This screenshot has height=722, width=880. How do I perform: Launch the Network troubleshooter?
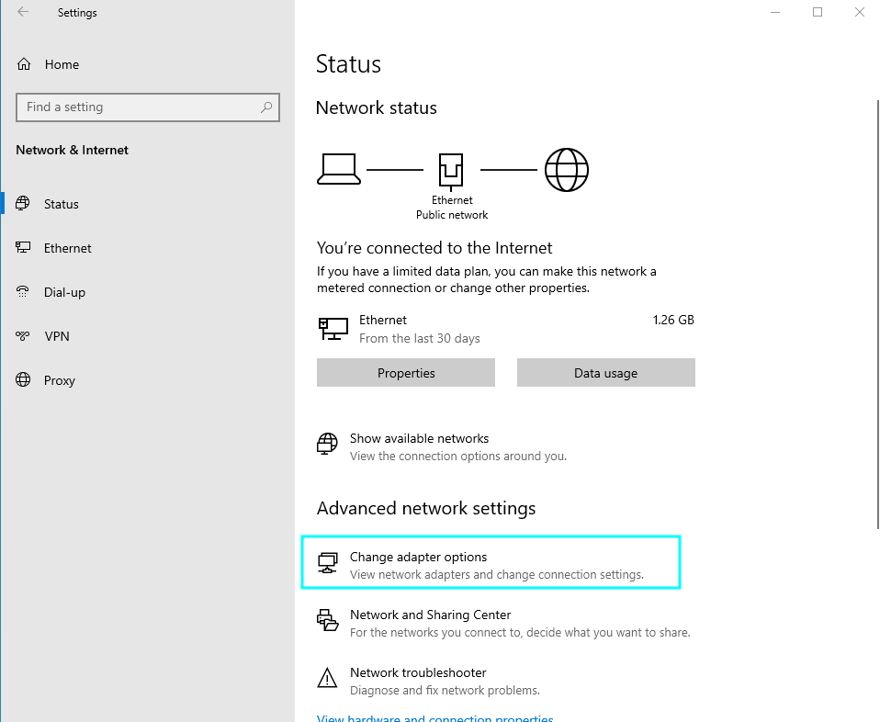point(428,681)
